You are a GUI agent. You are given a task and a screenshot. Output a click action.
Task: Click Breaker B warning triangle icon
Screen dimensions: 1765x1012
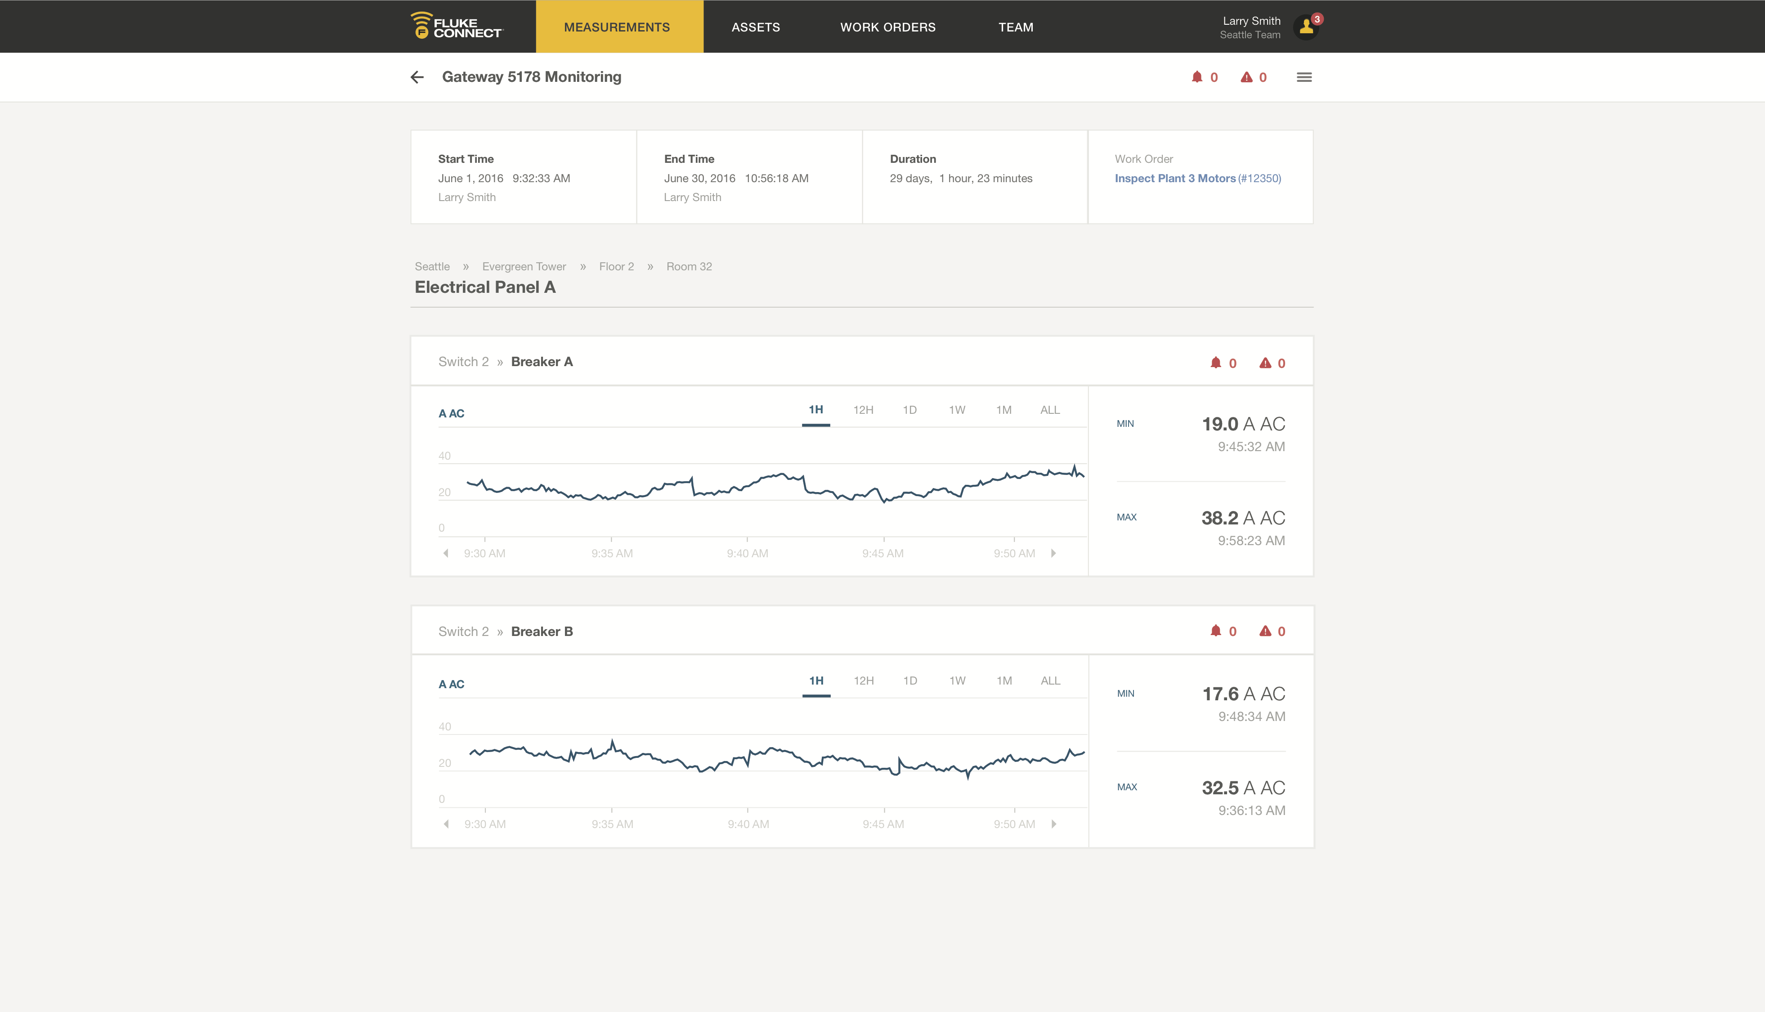coord(1265,631)
